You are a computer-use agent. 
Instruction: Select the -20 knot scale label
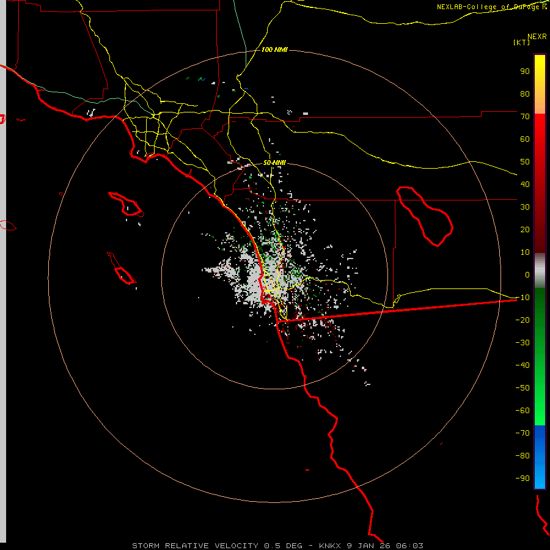pos(522,320)
